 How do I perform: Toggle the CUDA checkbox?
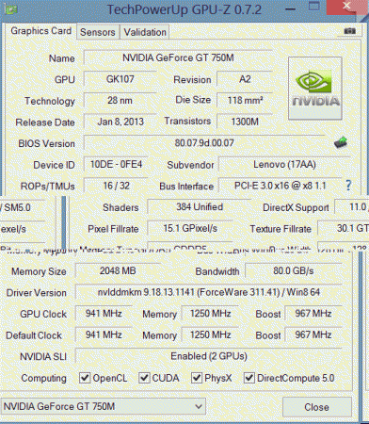click(144, 378)
